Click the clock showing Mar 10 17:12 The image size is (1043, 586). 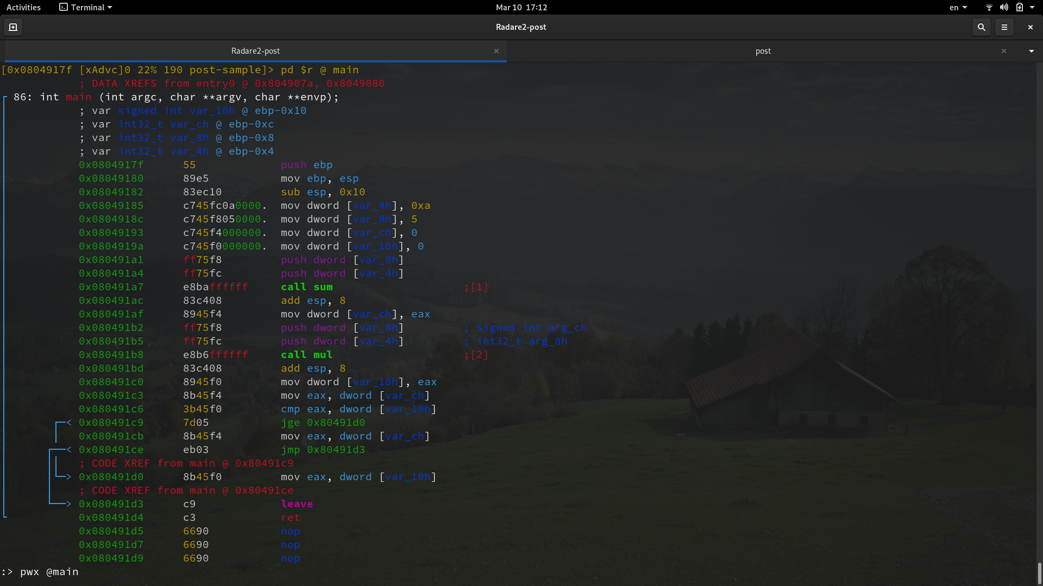pyautogui.click(x=521, y=7)
